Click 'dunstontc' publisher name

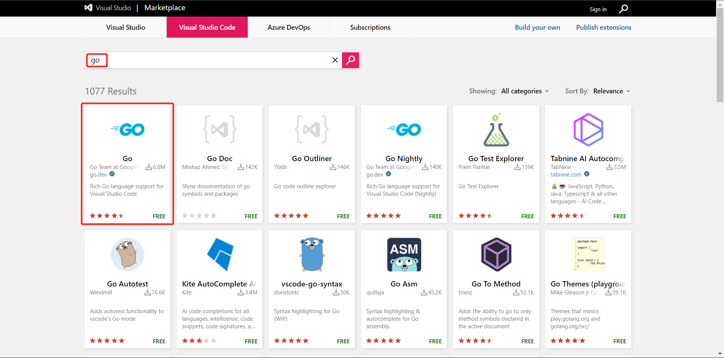click(287, 292)
